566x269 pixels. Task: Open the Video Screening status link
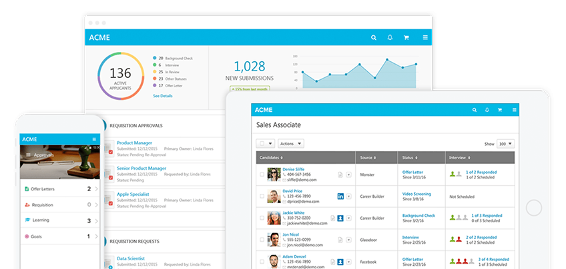coord(416,194)
